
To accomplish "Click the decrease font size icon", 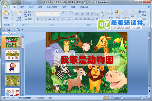I will pos(66,13).
